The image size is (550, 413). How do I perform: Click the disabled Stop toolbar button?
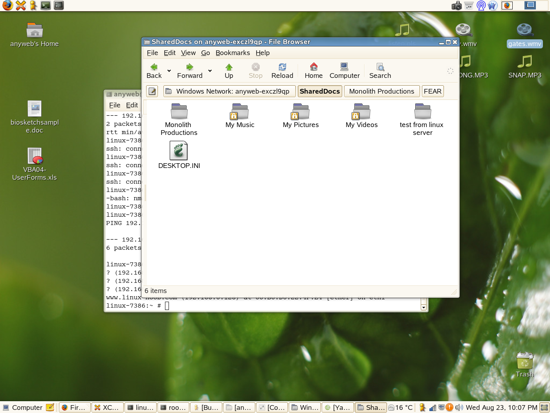click(255, 71)
